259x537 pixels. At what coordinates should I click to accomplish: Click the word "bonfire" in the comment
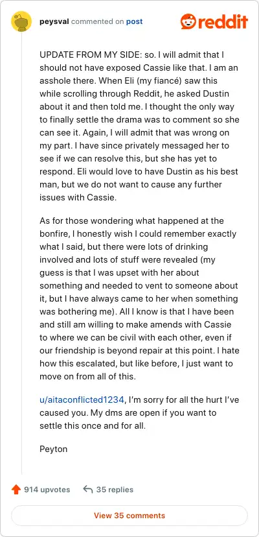(52, 234)
